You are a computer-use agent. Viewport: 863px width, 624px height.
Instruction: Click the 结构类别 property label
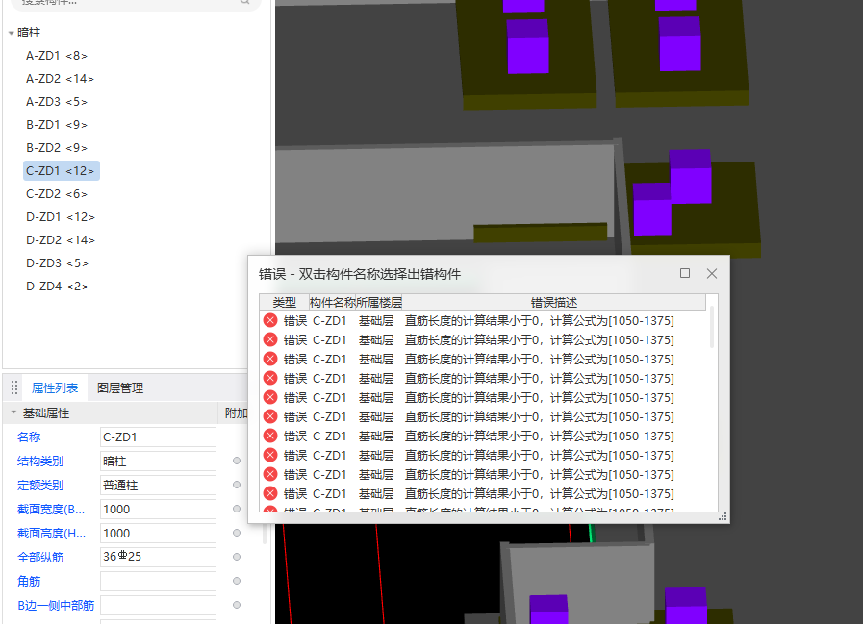click(x=40, y=462)
